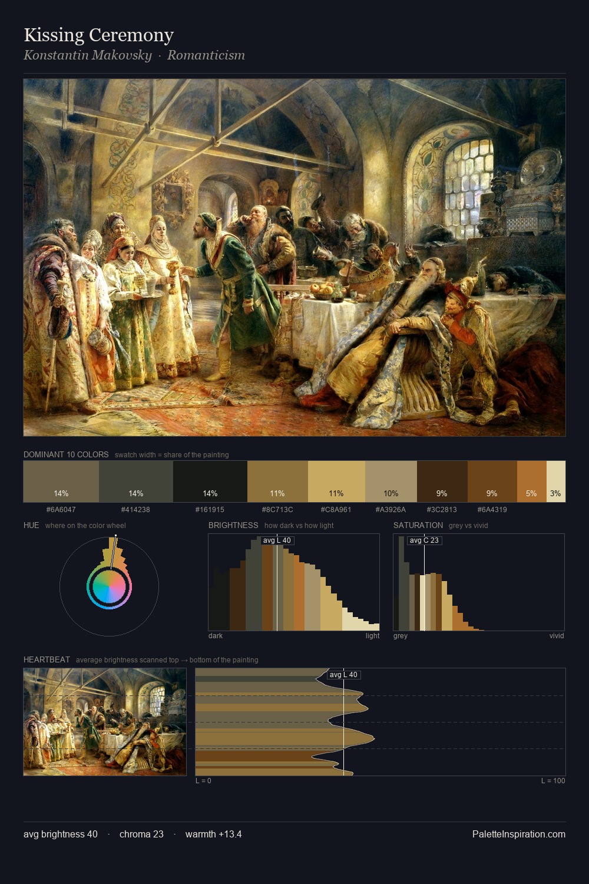
Task: Select the #414238 dark grey-green swatch
Action: tap(136, 481)
